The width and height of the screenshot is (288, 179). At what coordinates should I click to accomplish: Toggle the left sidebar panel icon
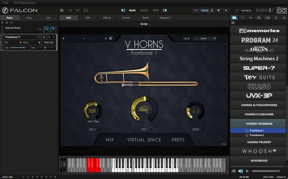click(123, 10)
